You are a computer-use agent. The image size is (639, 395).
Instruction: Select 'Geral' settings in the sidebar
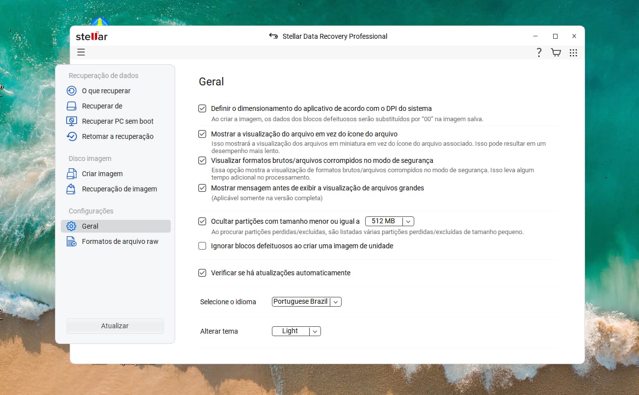coord(90,226)
